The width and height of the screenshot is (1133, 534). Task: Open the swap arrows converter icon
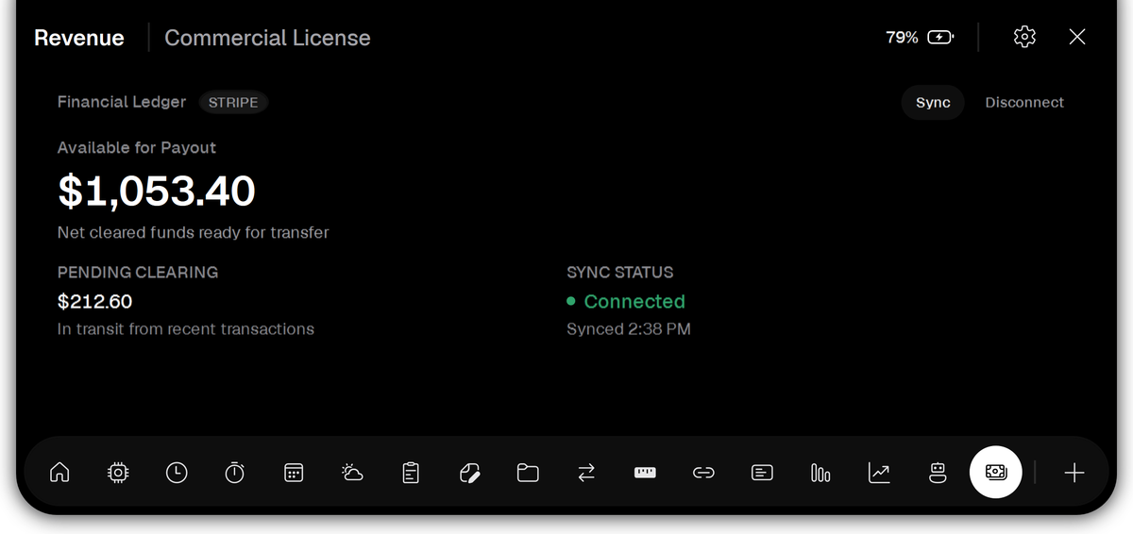coord(586,473)
